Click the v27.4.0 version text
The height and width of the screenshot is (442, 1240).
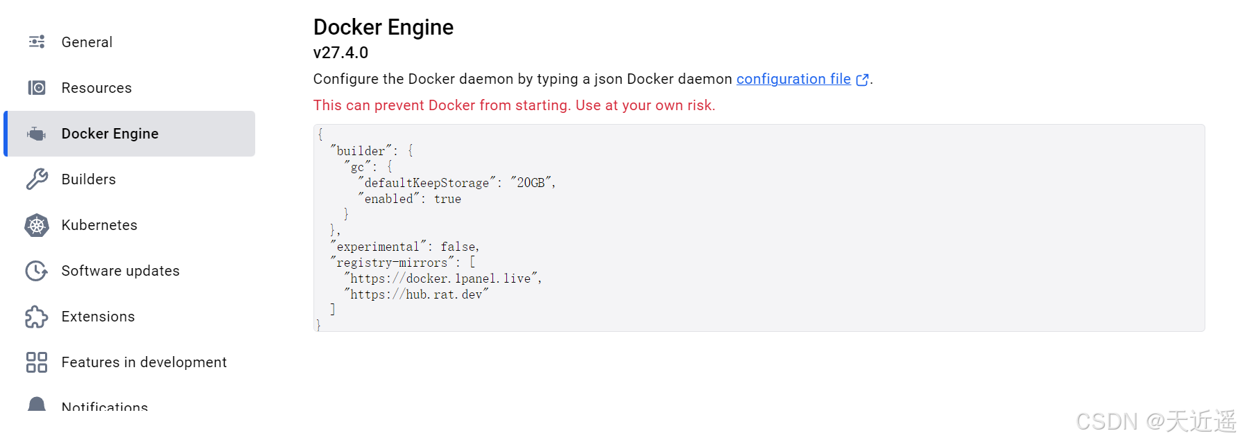341,53
